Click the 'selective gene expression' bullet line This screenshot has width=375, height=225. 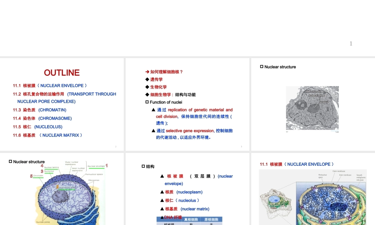tap(192, 131)
